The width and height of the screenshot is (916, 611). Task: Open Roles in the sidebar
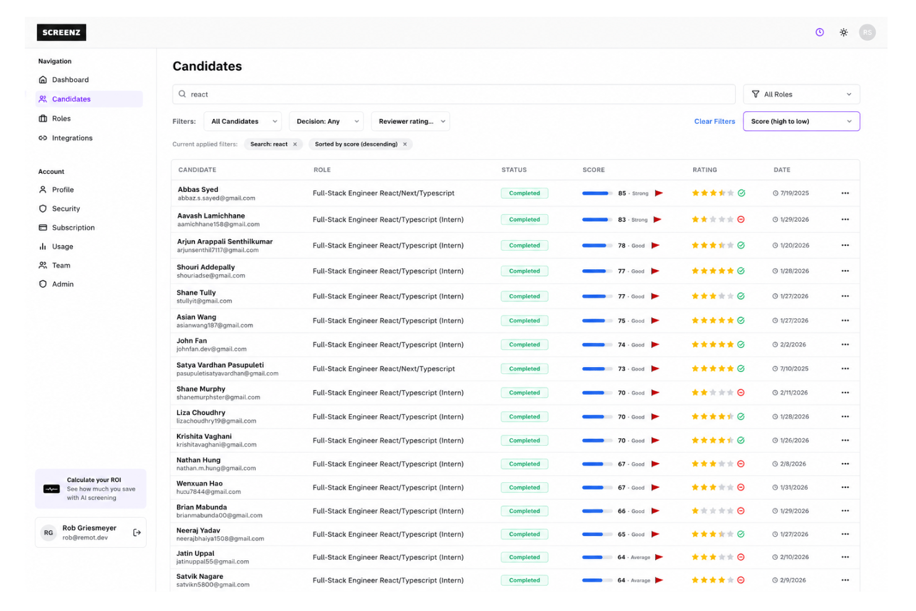coord(89,119)
